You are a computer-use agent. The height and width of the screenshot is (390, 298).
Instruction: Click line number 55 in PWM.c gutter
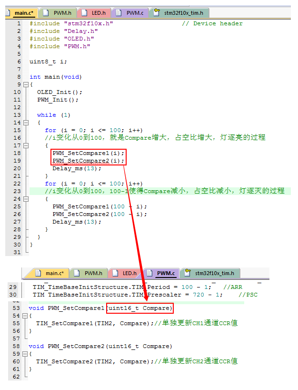pos(16,323)
